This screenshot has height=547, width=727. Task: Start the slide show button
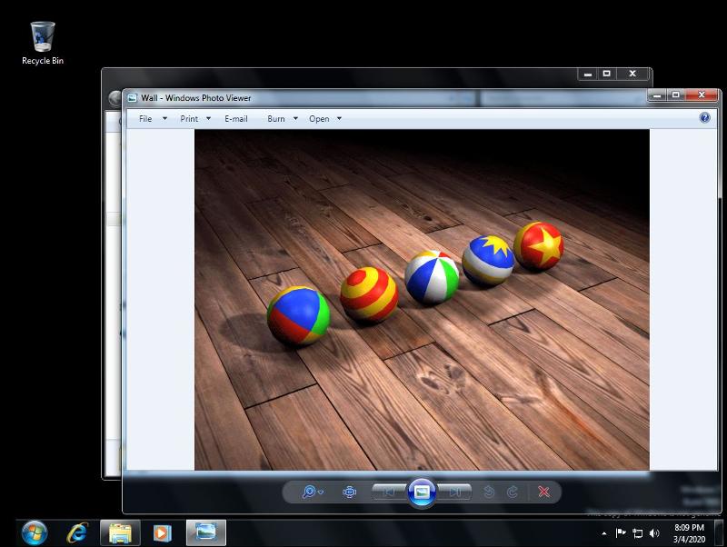point(422,492)
